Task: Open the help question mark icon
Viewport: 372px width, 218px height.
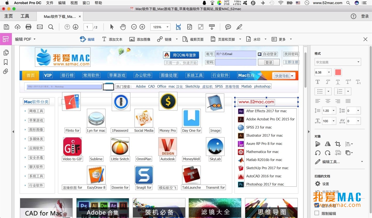Action: pyautogui.click(x=353, y=16)
